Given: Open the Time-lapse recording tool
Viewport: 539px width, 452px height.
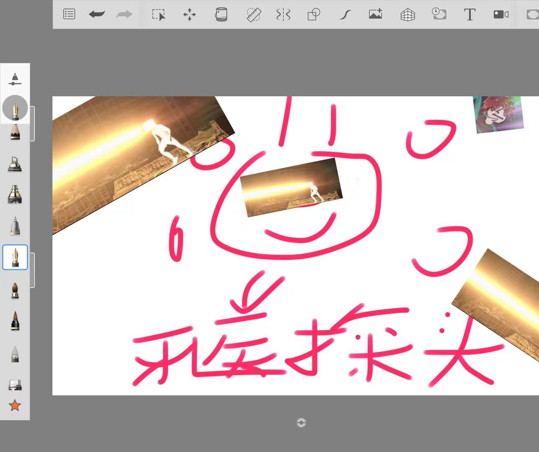Looking at the screenshot, I should [x=439, y=14].
